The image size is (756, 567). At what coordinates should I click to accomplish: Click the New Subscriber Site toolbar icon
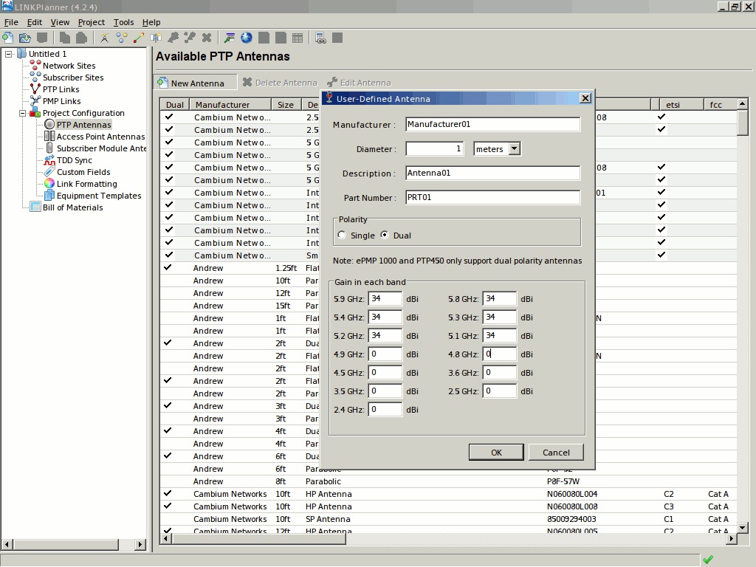click(x=122, y=38)
